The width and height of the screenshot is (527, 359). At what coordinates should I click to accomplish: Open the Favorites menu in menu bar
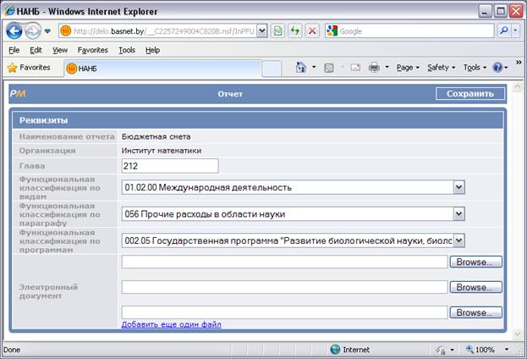(93, 50)
